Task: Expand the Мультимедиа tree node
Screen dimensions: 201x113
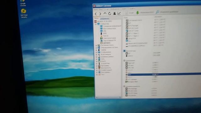Action: (96, 55)
